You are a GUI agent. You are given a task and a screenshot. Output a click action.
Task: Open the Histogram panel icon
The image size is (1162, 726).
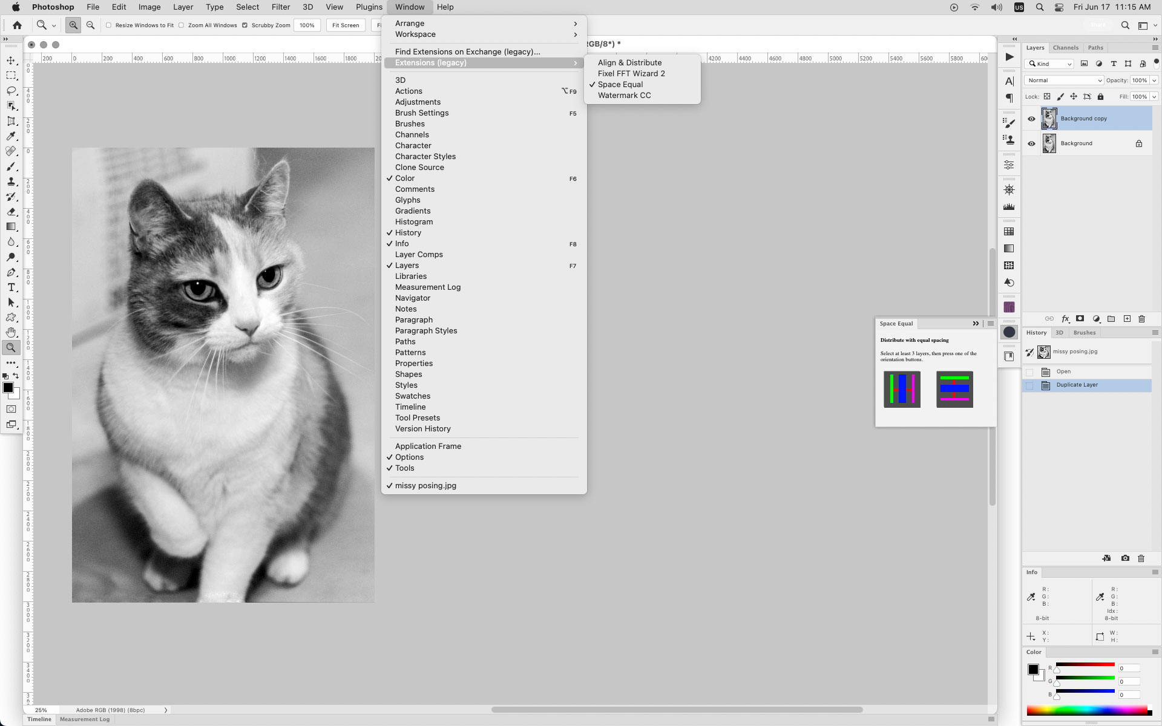pos(1009,206)
